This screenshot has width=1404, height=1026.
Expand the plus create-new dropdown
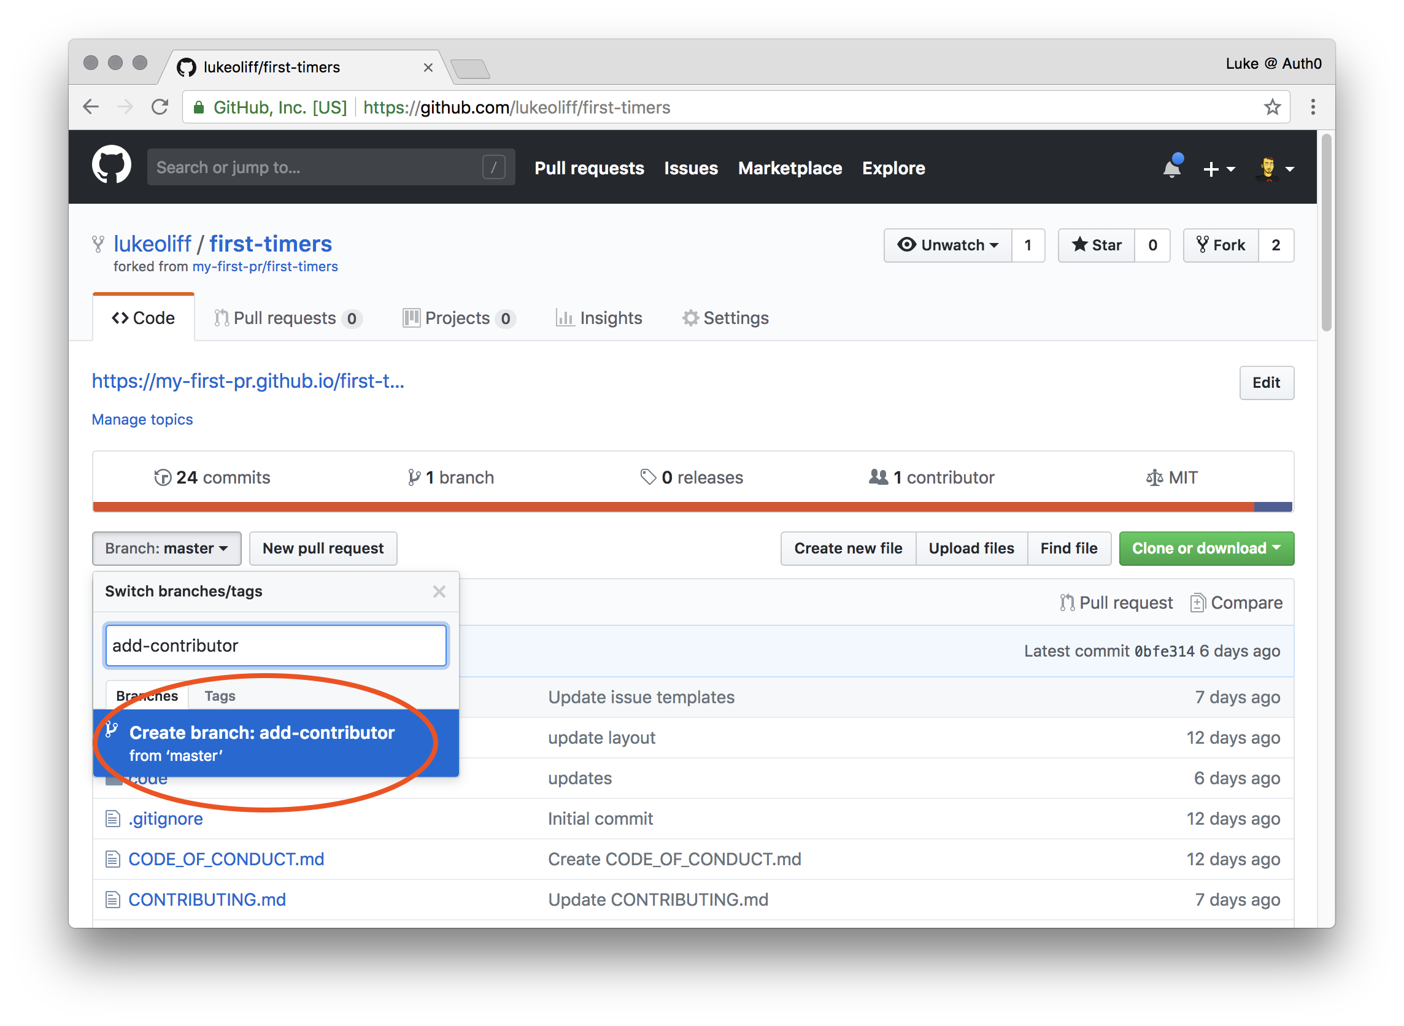[1218, 169]
